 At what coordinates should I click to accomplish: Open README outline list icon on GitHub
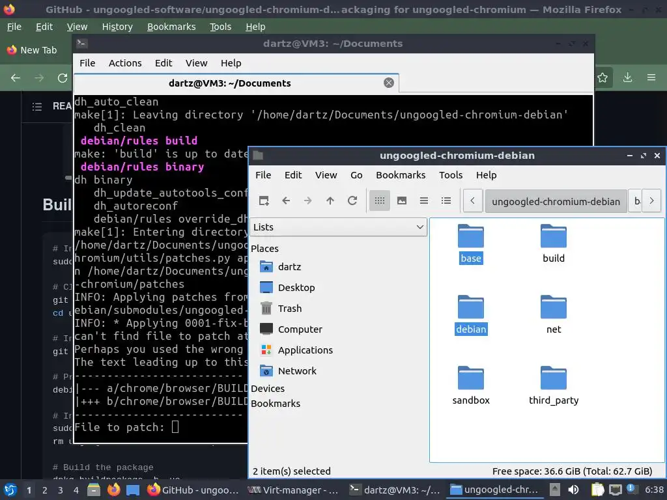tap(37, 106)
